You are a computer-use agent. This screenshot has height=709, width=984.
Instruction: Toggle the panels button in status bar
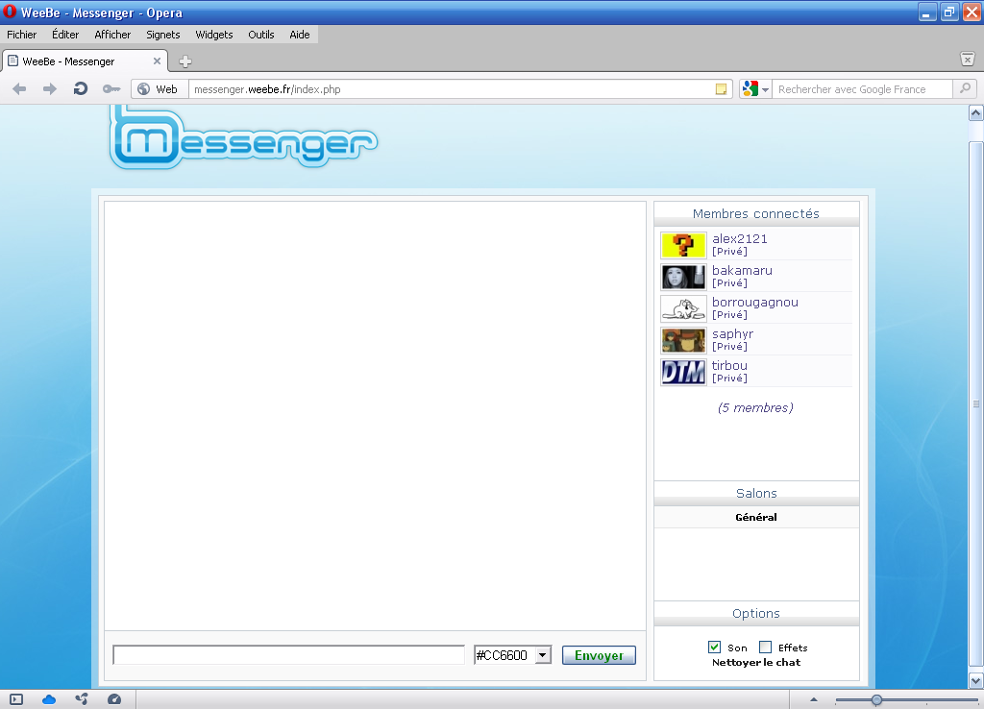[16, 699]
